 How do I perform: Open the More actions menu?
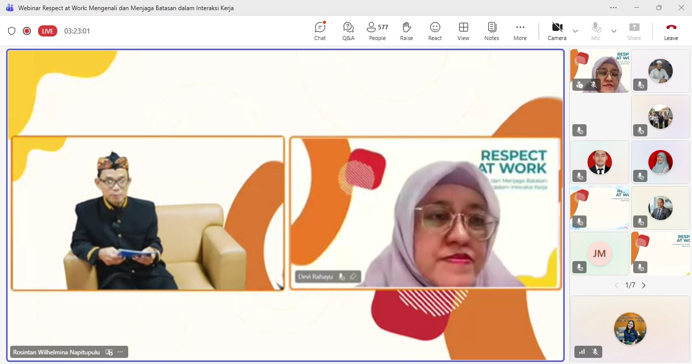(x=520, y=31)
